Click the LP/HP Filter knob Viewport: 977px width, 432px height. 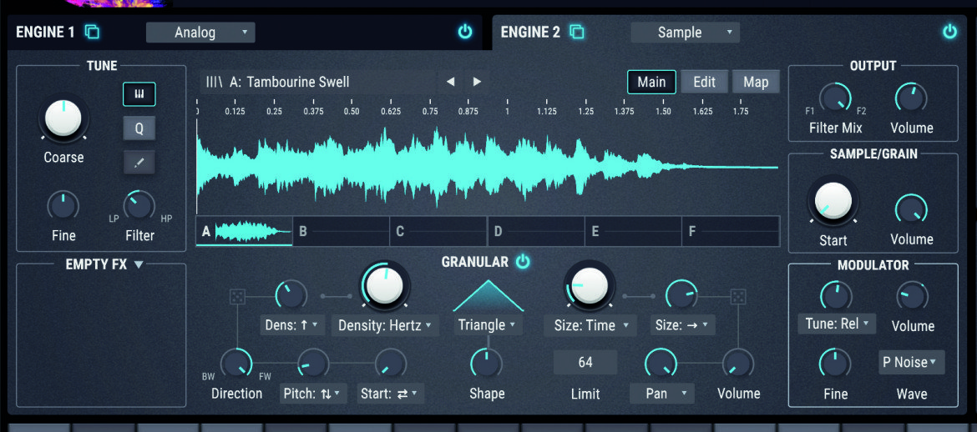(139, 206)
